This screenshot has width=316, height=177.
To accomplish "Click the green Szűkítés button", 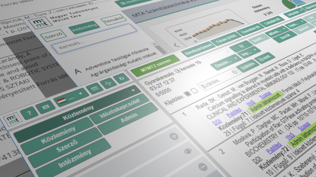I will click(x=248, y=65).
